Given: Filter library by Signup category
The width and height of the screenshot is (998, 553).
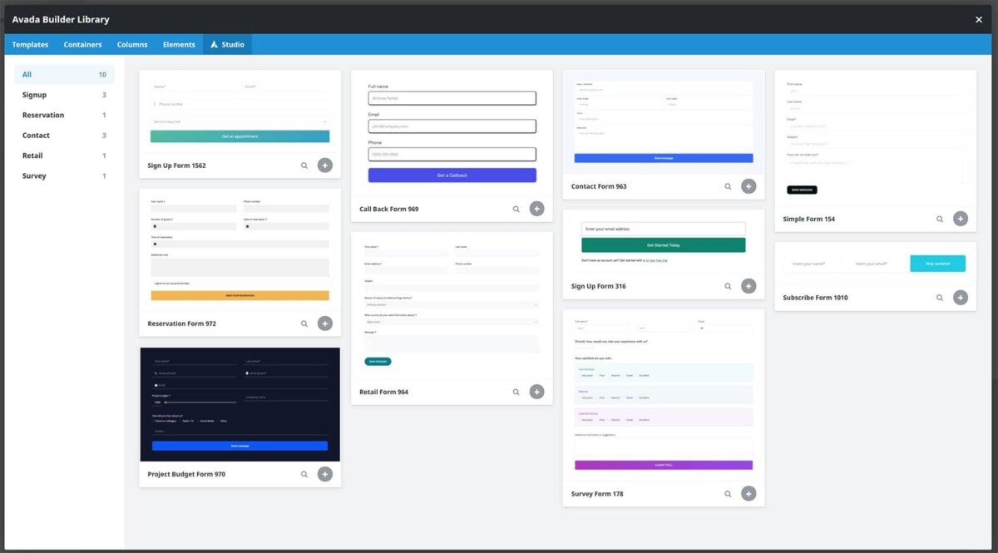Looking at the screenshot, I should tap(33, 94).
